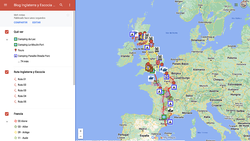Click COMPARTIR to share the map
This screenshot has height=141, width=250.
21,23
